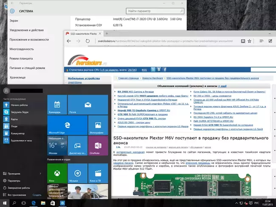Open taskbar search magnifier
Screen dimensions: 276x207
(14, 203)
